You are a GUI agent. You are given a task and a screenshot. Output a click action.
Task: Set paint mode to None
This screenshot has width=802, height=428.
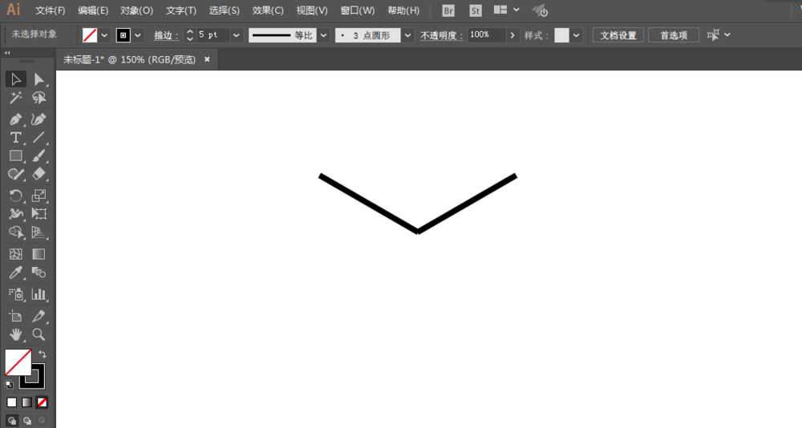pos(42,402)
